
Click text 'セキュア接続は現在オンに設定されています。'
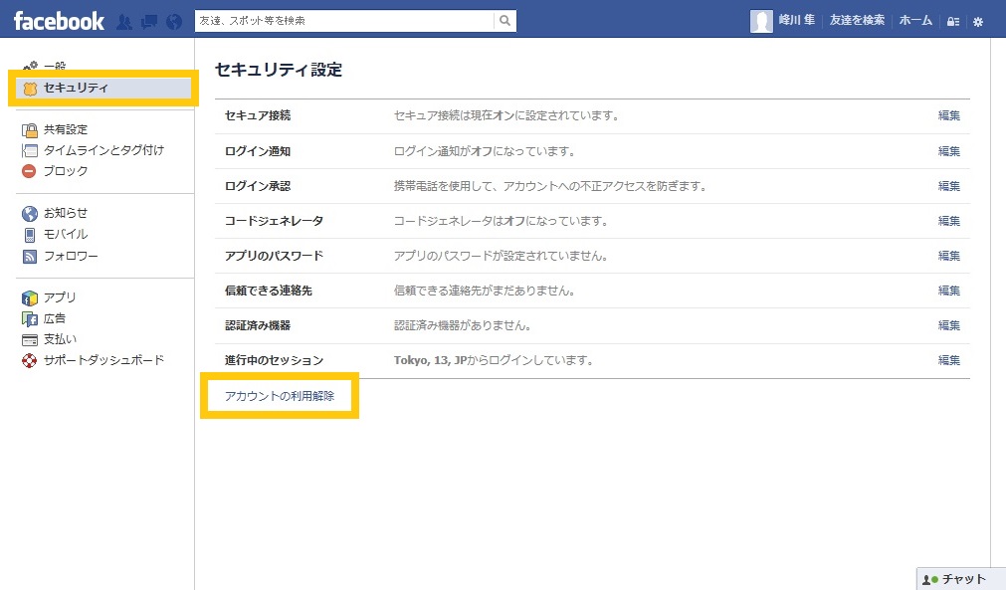point(506,115)
